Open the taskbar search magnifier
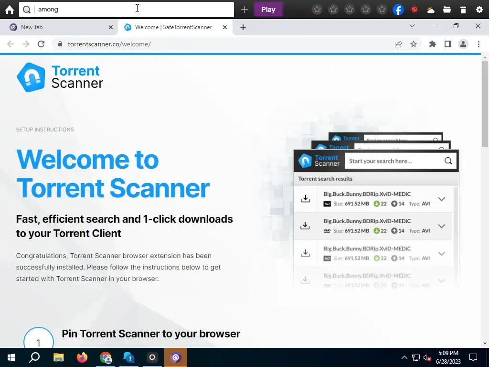 point(34,357)
